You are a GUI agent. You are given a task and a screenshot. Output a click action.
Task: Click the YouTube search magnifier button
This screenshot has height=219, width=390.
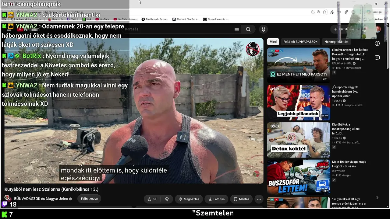[248, 29]
